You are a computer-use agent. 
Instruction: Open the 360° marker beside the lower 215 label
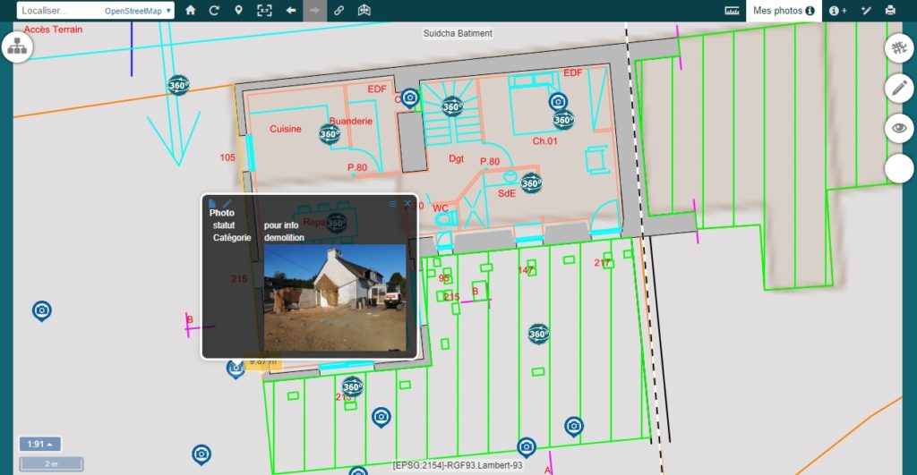(352, 386)
